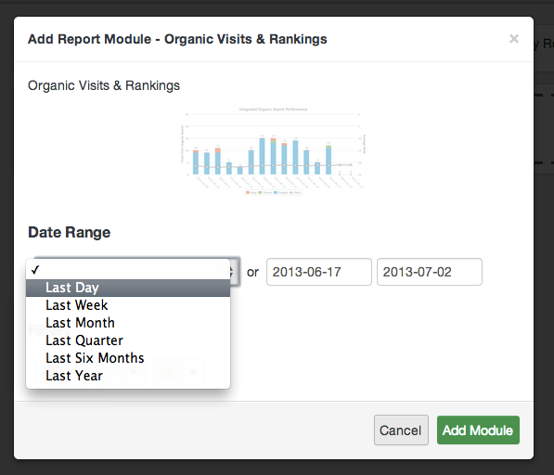The image size is (554, 475).
Task: Click the date range dropdown arrows
Action: pos(232,272)
